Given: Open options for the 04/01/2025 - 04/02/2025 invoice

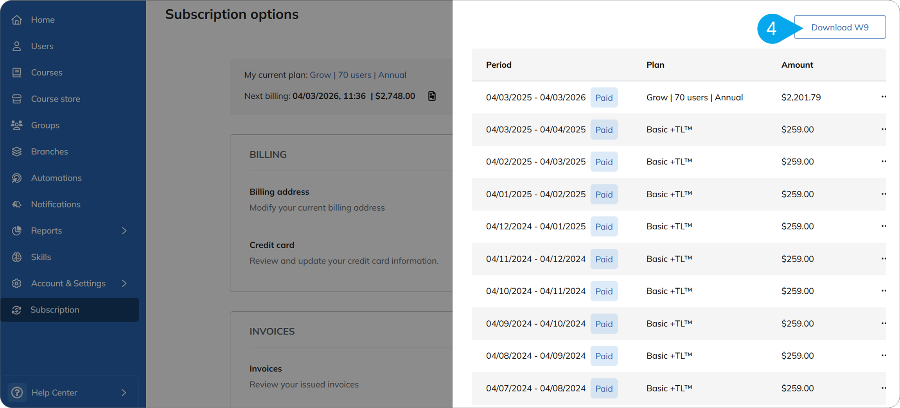Looking at the screenshot, I should point(884,194).
